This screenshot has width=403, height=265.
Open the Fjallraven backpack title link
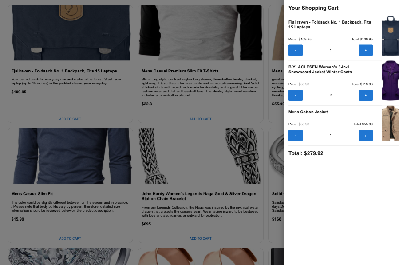pyautogui.click(x=64, y=71)
